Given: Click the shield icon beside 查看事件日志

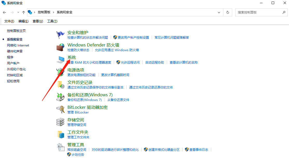Looking at the screenshot, I should pos(187,150).
